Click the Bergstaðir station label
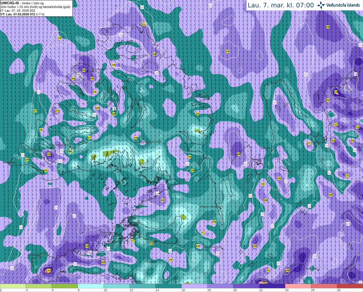The height and width of the screenshot is (292, 363). pyautogui.click(x=320, y=142)
